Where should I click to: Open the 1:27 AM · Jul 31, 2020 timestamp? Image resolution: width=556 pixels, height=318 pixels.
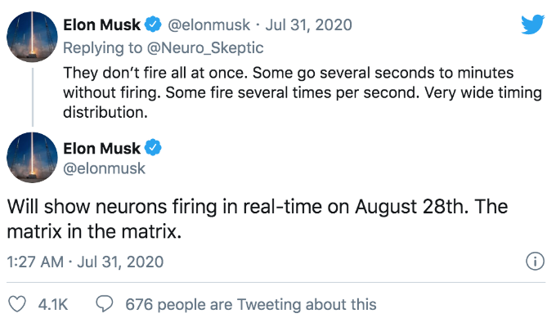pyautogui.click(x=85, y=262)
